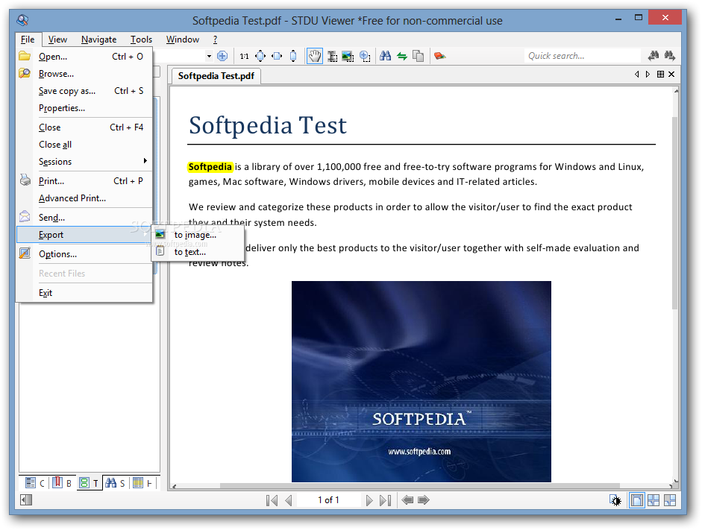This screenshot has height=530, width=702.
Task: Open Properties... from File menu
Action: click(x=84, y=108)
